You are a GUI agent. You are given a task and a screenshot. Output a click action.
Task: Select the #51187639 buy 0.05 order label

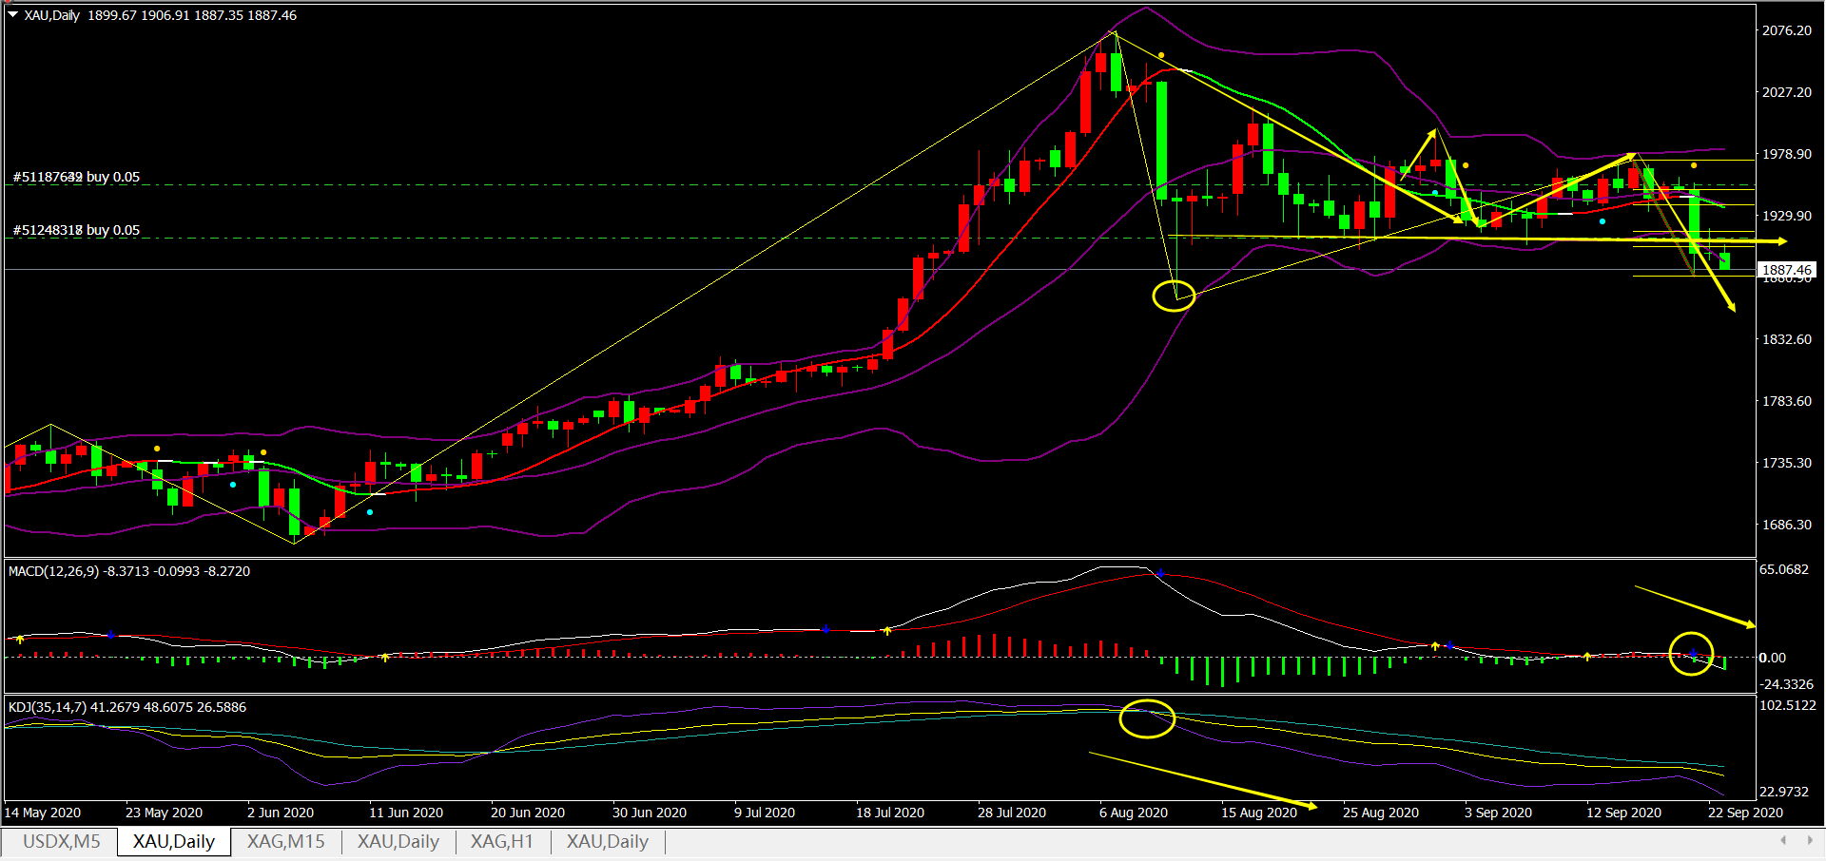pos(76,178)
